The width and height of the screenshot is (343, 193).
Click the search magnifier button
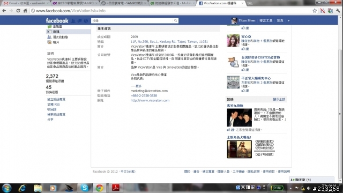175,20
